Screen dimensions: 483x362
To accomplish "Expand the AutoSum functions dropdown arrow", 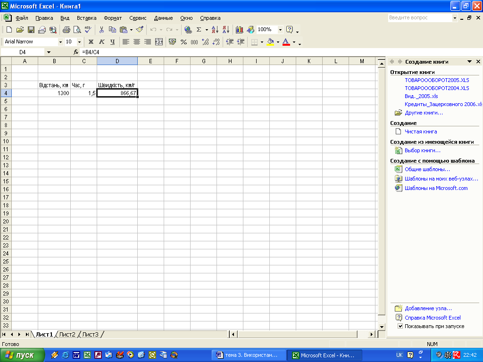I will pyautogui.click(x=207, y=30).
